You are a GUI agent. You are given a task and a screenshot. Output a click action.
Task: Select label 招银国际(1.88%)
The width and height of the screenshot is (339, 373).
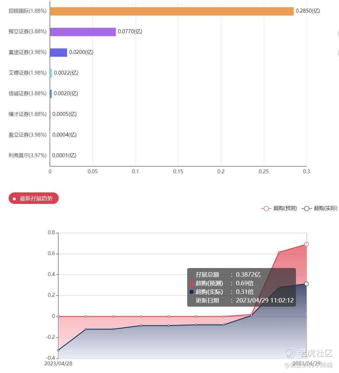click(x=27, y=11)
